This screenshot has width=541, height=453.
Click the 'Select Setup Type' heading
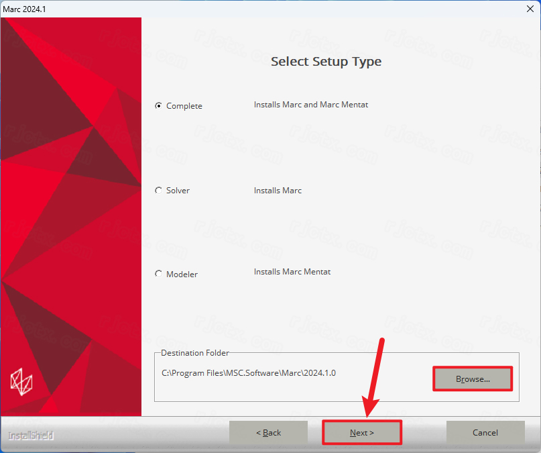[326, 62]
